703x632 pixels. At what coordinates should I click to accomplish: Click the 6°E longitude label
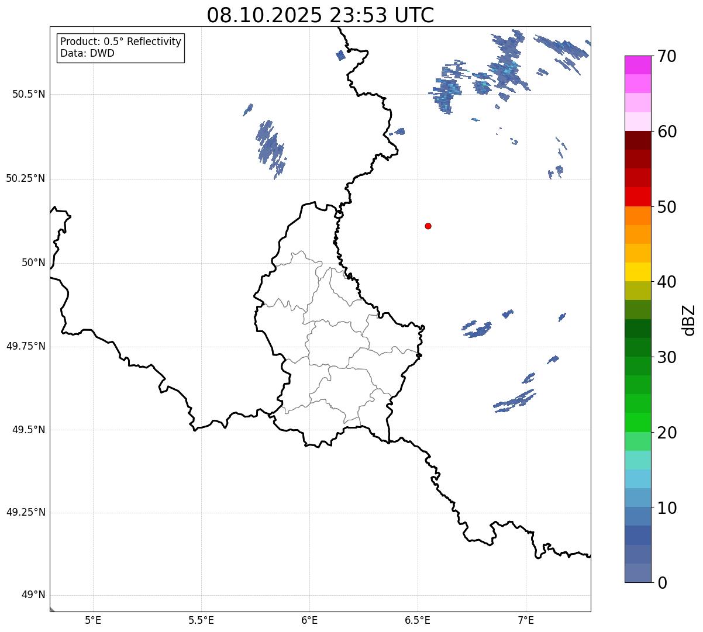[x=309, y=620]
